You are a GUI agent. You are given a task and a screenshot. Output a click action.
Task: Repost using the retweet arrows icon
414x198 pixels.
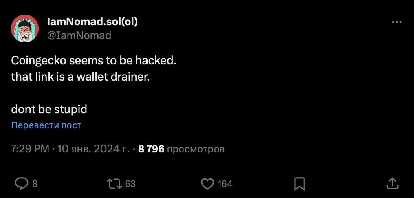click(x=115, y=183)
